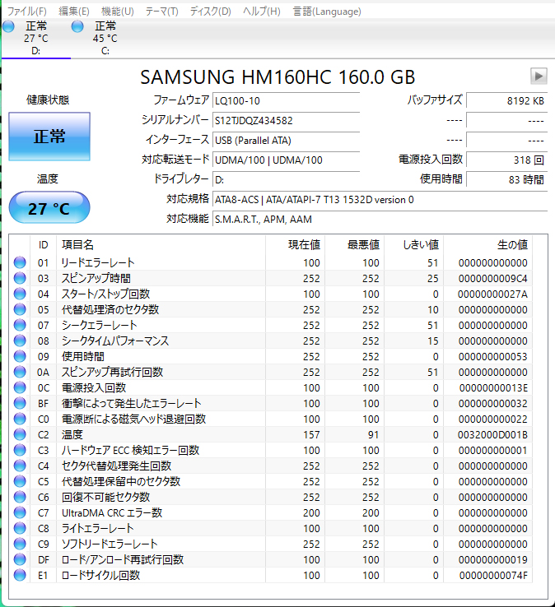Click status orb for UltraDMA CRC エラー数 row
The image size is (555, 607).
[x=20, y=512]
